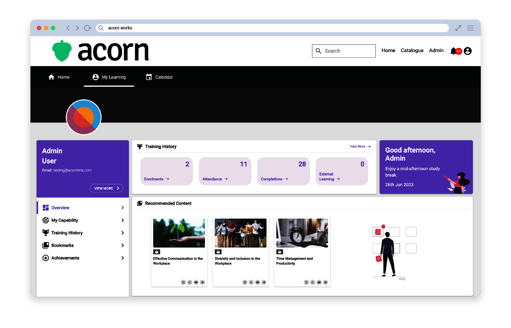Click the Search input field
511x328 pixels.
344,51
